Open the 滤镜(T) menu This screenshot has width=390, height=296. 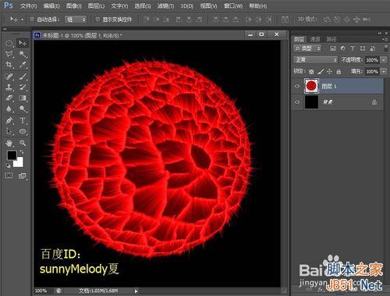165,6
